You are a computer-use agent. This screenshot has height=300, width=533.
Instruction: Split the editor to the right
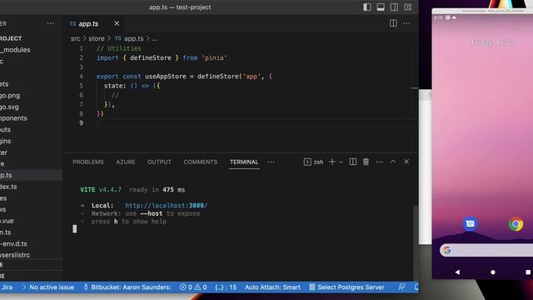393,23
